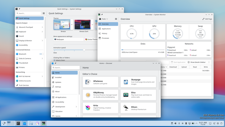Select the Breeze theme thumbnail

pyautogui.click(x=62, y=25)
